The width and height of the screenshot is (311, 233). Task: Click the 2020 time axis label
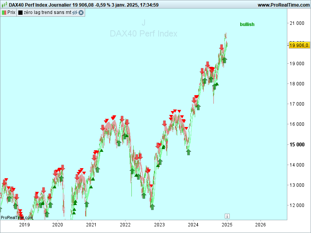58,225
